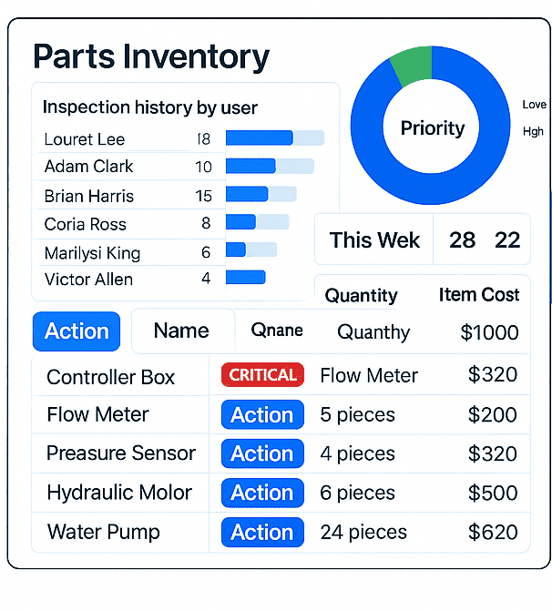Open the Water Pump item row
Screen dimensions: 552x611
pyautogui.click(x=103, y=532)
